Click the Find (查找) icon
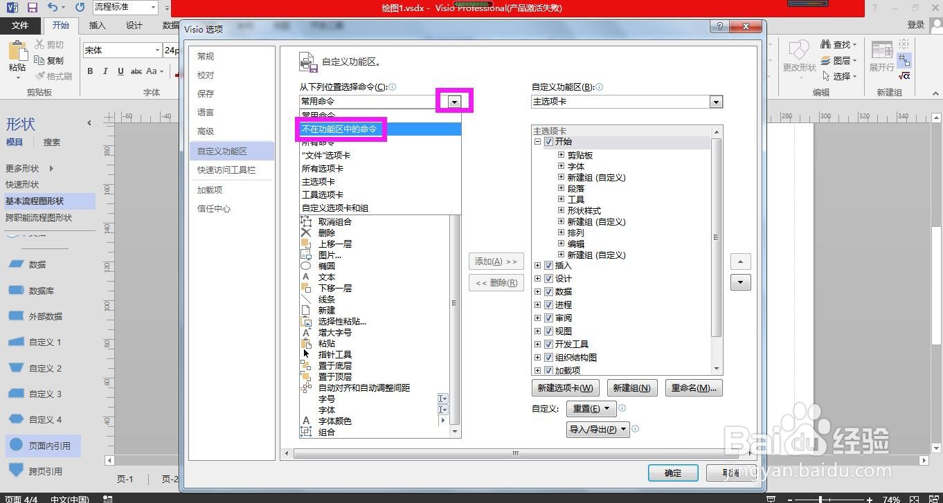The image size is (943, 503). (825, 44)
